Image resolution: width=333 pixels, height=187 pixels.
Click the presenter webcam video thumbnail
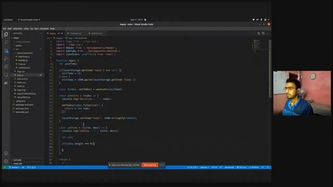[302, 94]
